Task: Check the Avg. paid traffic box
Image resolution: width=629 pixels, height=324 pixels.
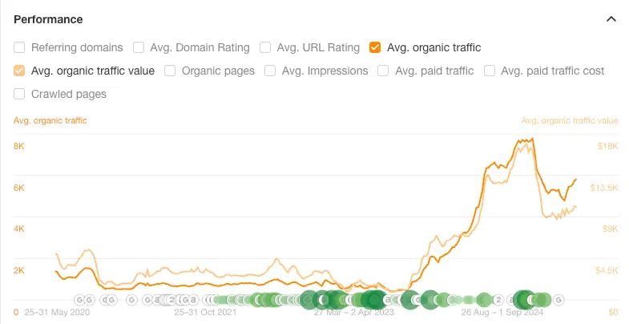Action: (x=383, y=71)
